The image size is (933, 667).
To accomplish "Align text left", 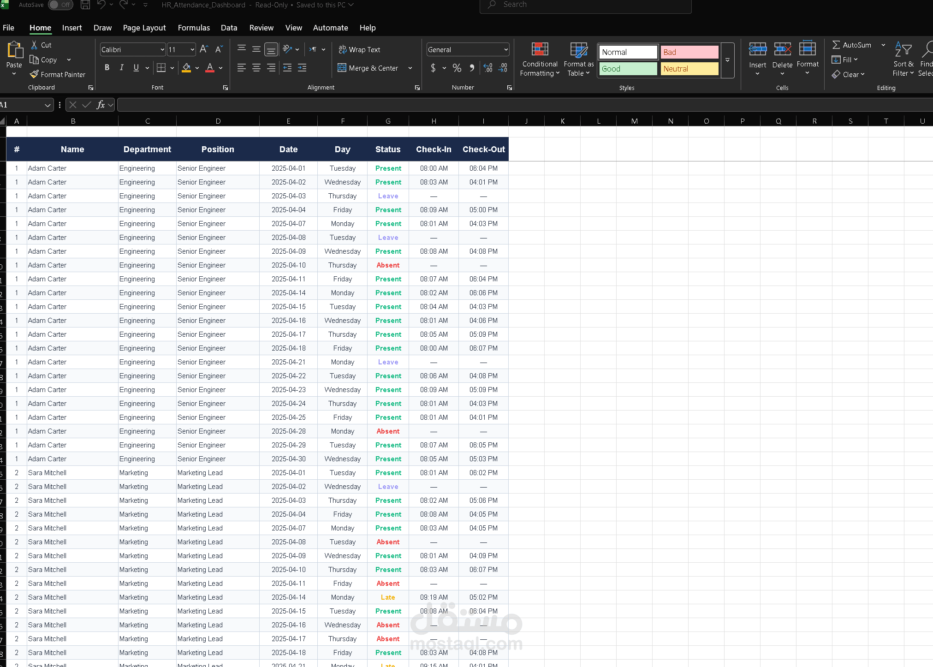I will coord(241,68).
